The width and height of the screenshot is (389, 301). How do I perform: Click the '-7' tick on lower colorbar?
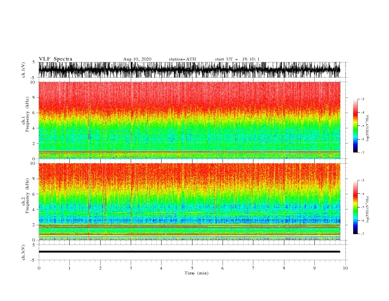click(362, 234)
